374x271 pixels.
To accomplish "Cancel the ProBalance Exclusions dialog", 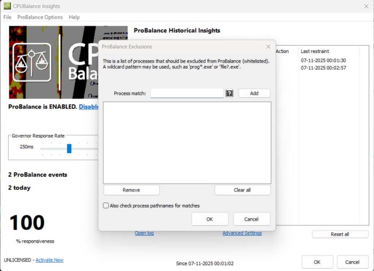I will 251,219.
